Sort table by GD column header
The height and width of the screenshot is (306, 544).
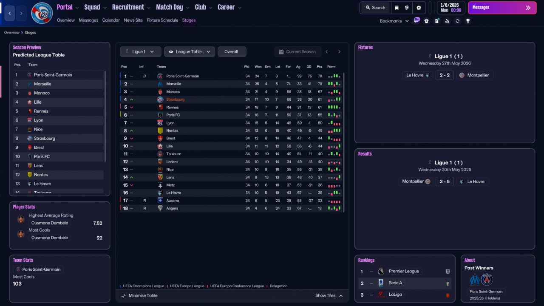click(x=309, y=67)
